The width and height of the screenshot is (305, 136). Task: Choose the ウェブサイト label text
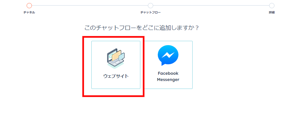point(116,76)
